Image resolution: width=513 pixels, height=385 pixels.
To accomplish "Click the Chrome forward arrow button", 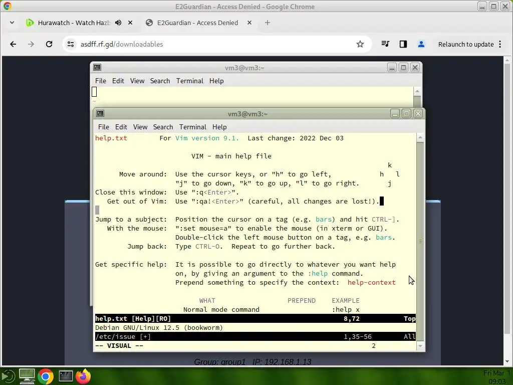I will tap(31, 44).
